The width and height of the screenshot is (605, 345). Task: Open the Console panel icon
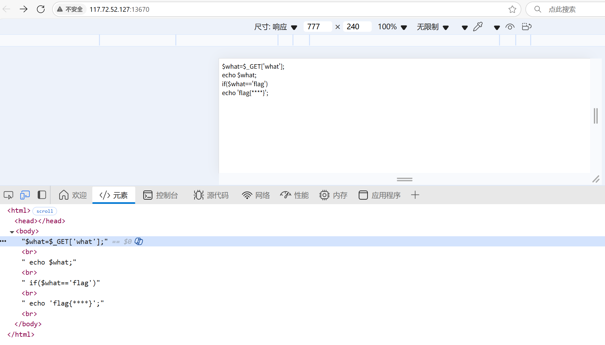tap(148, 195)
